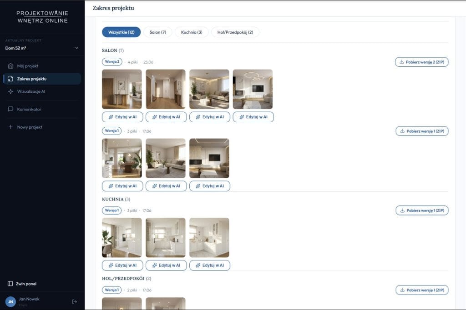The width and height of the screenshot is (466, 310).
Task: Filter by the Kuchnia (3) tab
Action: (x=192, y=32)
